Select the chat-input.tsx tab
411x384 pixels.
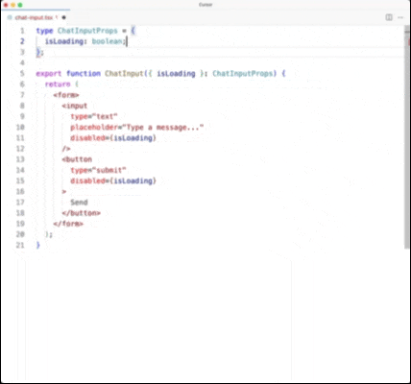click(x=36, y=17)
